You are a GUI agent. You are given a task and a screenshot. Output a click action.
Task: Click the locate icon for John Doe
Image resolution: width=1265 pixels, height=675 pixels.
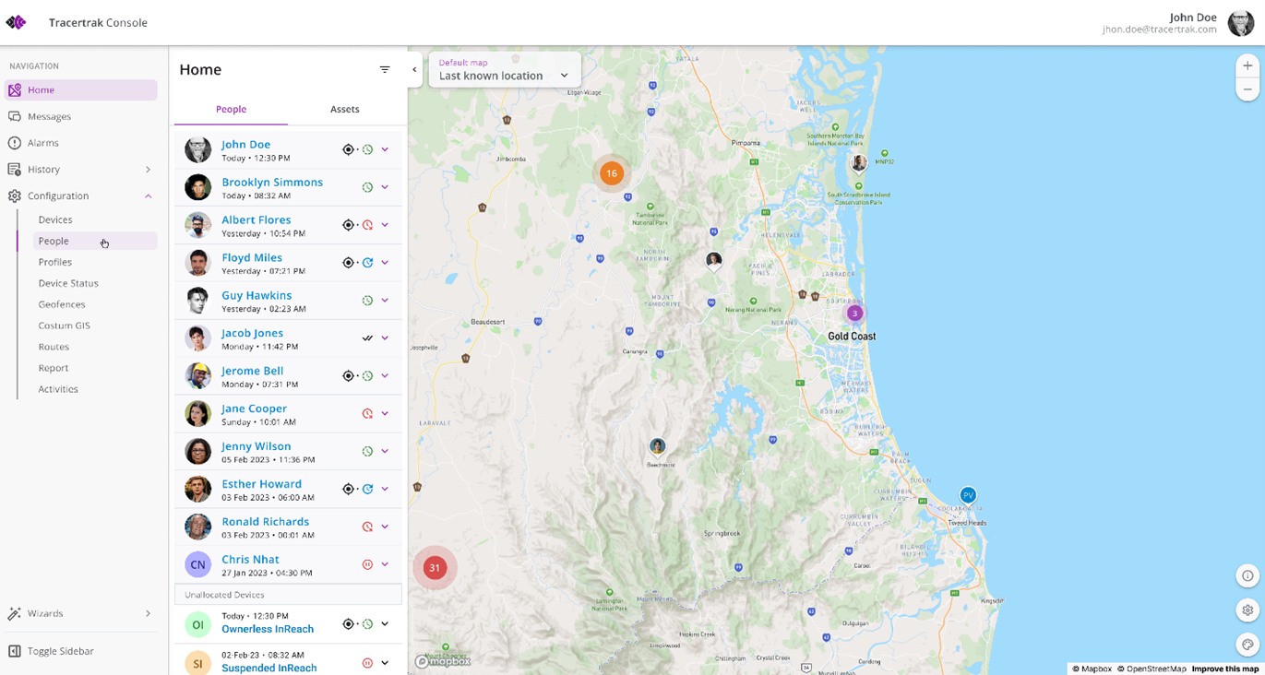[348, 149]
